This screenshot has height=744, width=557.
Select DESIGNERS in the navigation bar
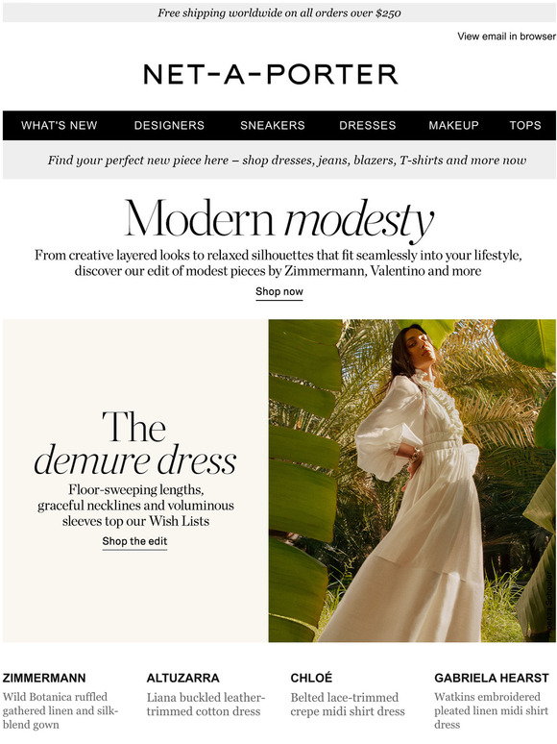tap(169, 125)
